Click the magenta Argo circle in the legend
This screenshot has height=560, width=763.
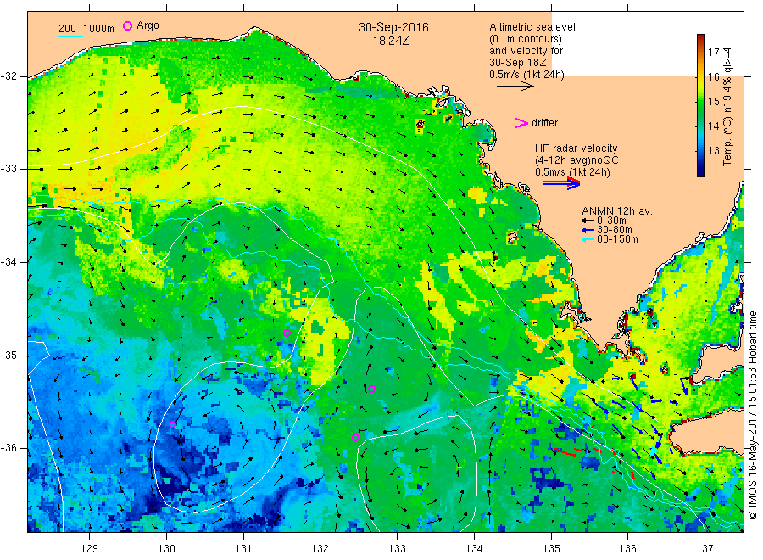click(127, 25)
